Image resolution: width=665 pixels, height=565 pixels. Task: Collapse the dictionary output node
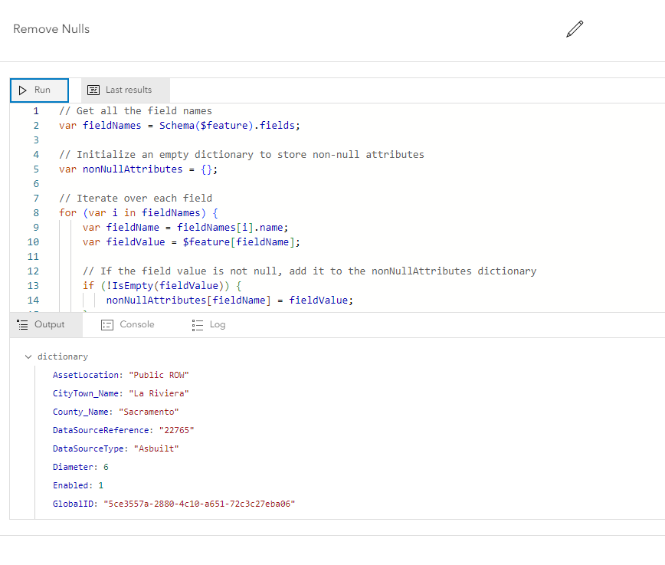click(29, 356)
